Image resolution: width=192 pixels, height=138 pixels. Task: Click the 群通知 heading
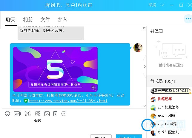point(156,31)
